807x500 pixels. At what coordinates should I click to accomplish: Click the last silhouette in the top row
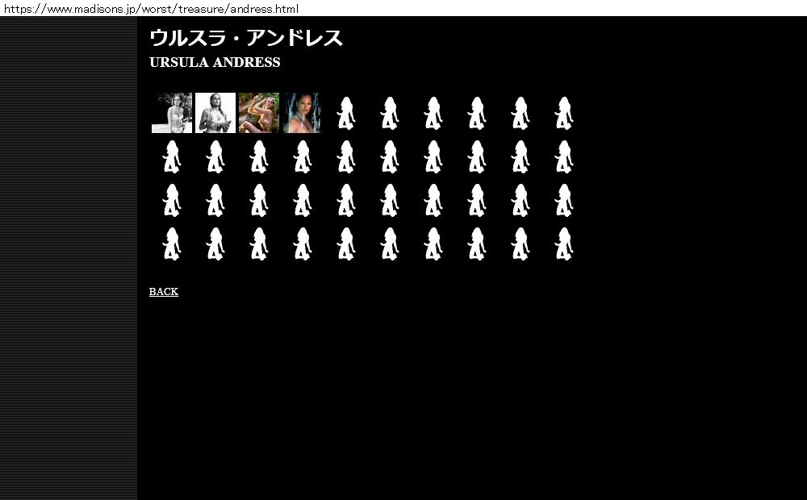[x=564, y=113]
